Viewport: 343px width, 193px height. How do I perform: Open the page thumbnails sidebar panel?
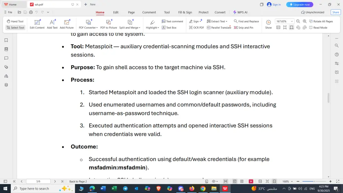6,49
